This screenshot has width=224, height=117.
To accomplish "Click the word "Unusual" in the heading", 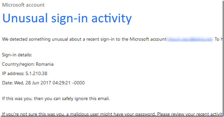I will click(25, 18).
